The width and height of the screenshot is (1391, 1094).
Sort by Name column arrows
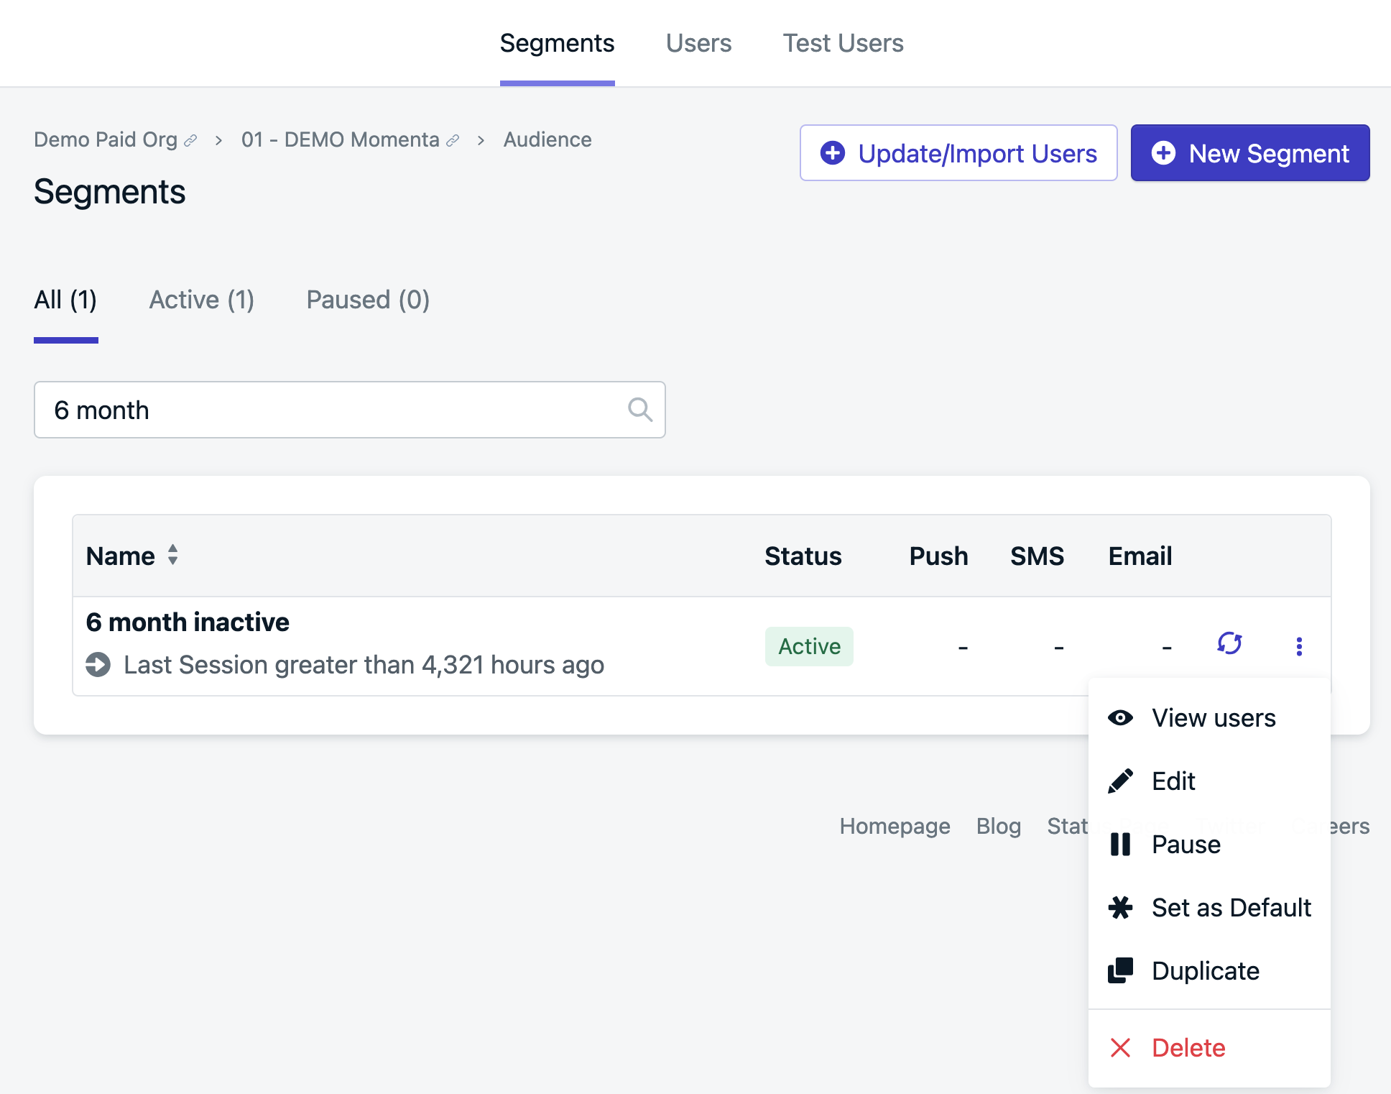pos(172,555)
